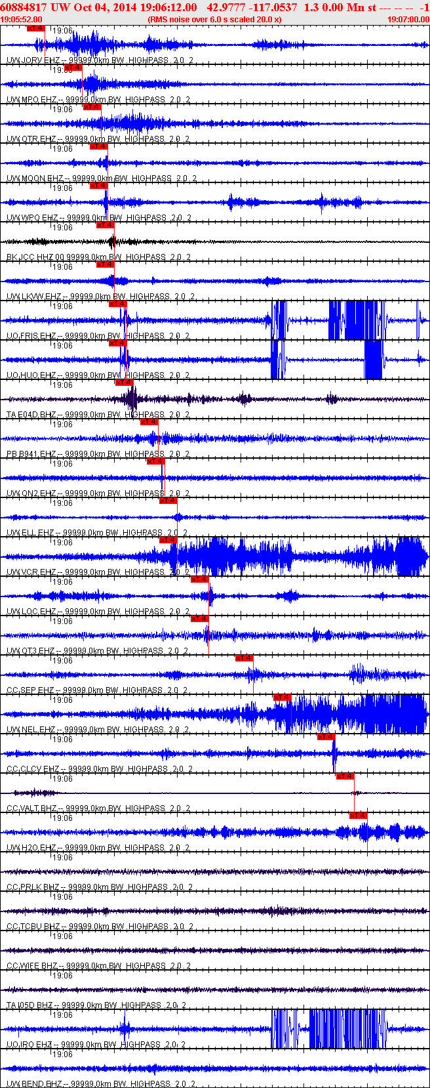
Task: Click red pick flag on HUO trace
Action: (117, 343)
